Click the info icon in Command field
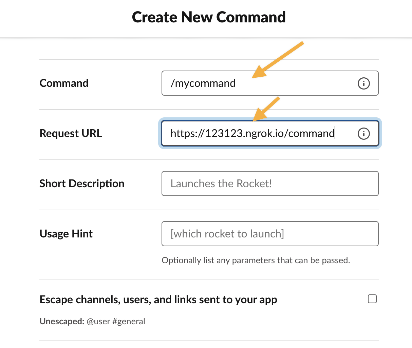 pyautogui.click(x=363, y=83)
